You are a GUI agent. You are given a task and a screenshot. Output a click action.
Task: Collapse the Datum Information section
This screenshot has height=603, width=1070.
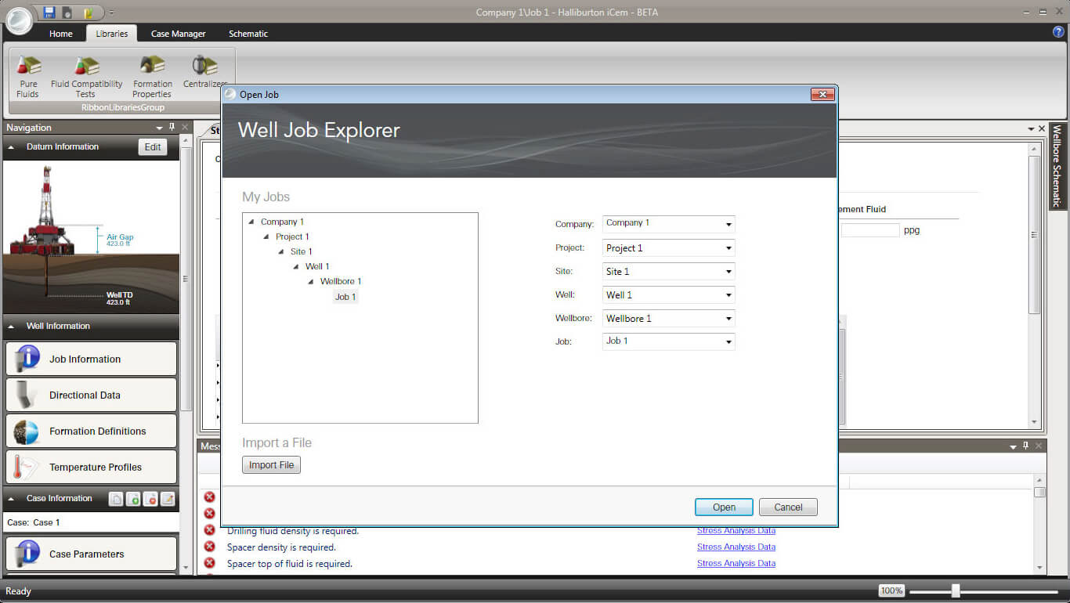coord(12,146)
